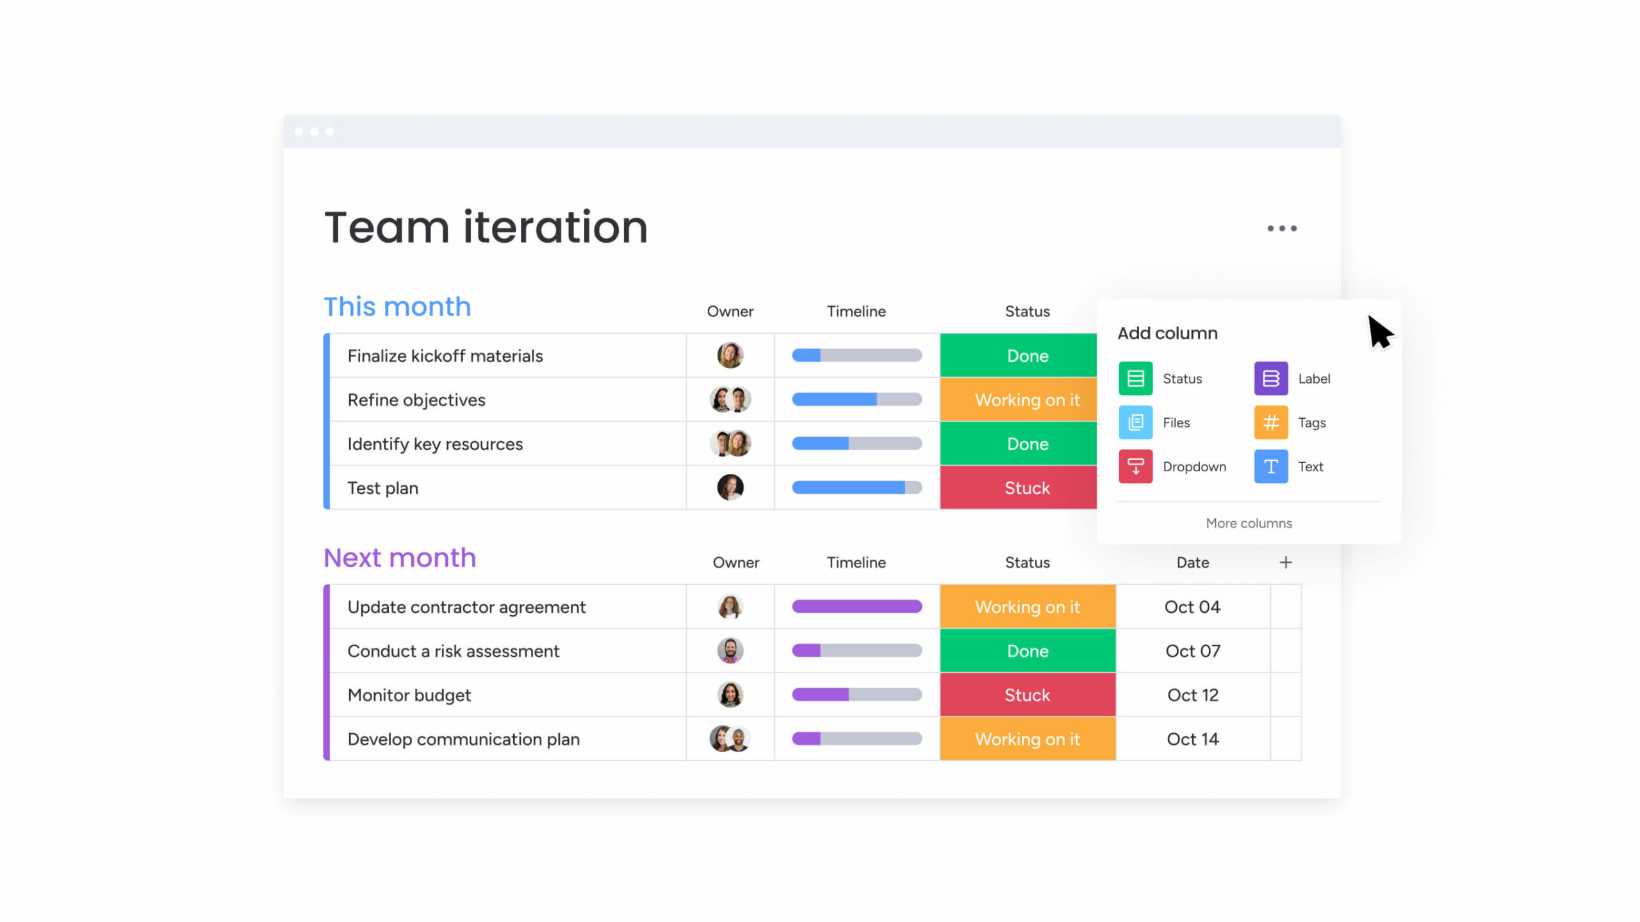The height and width of the screenshot is (922, 1640).
Task: Click the Conduct a risk assessment Done badge
Action: 1026,651
